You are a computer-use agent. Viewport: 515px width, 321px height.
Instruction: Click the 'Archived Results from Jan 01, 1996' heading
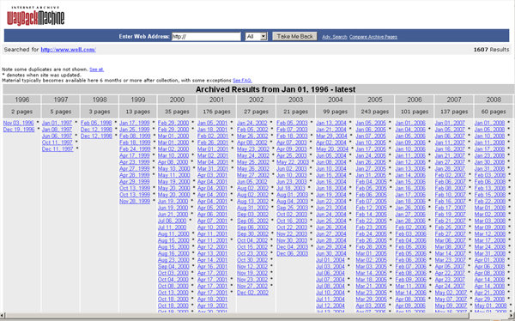tap(276, 89)
